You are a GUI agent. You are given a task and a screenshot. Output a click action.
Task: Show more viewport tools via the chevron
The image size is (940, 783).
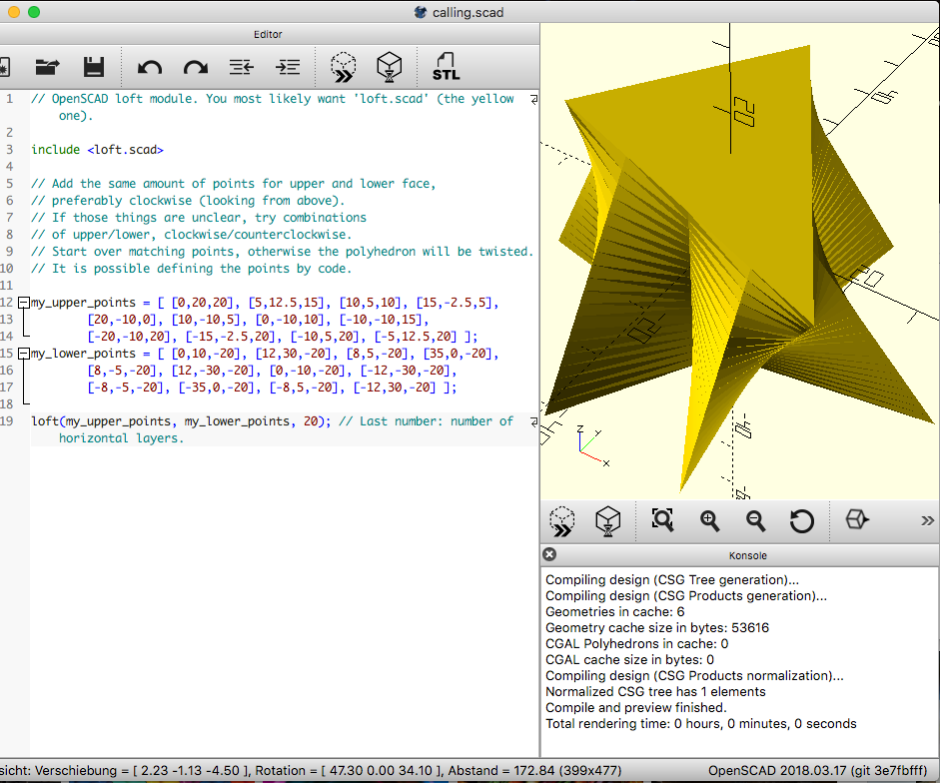[927, 520]
